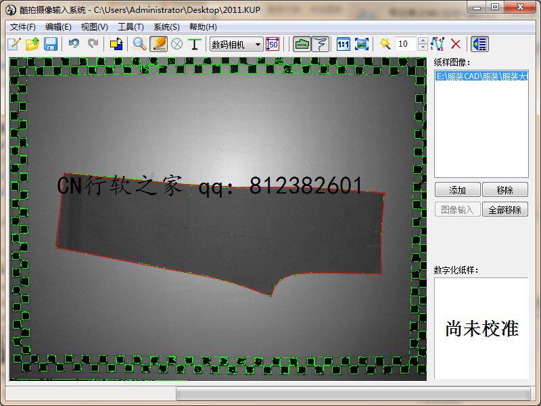Open the 视图(V) menu
541x406 pixels.
click(94, 27)
